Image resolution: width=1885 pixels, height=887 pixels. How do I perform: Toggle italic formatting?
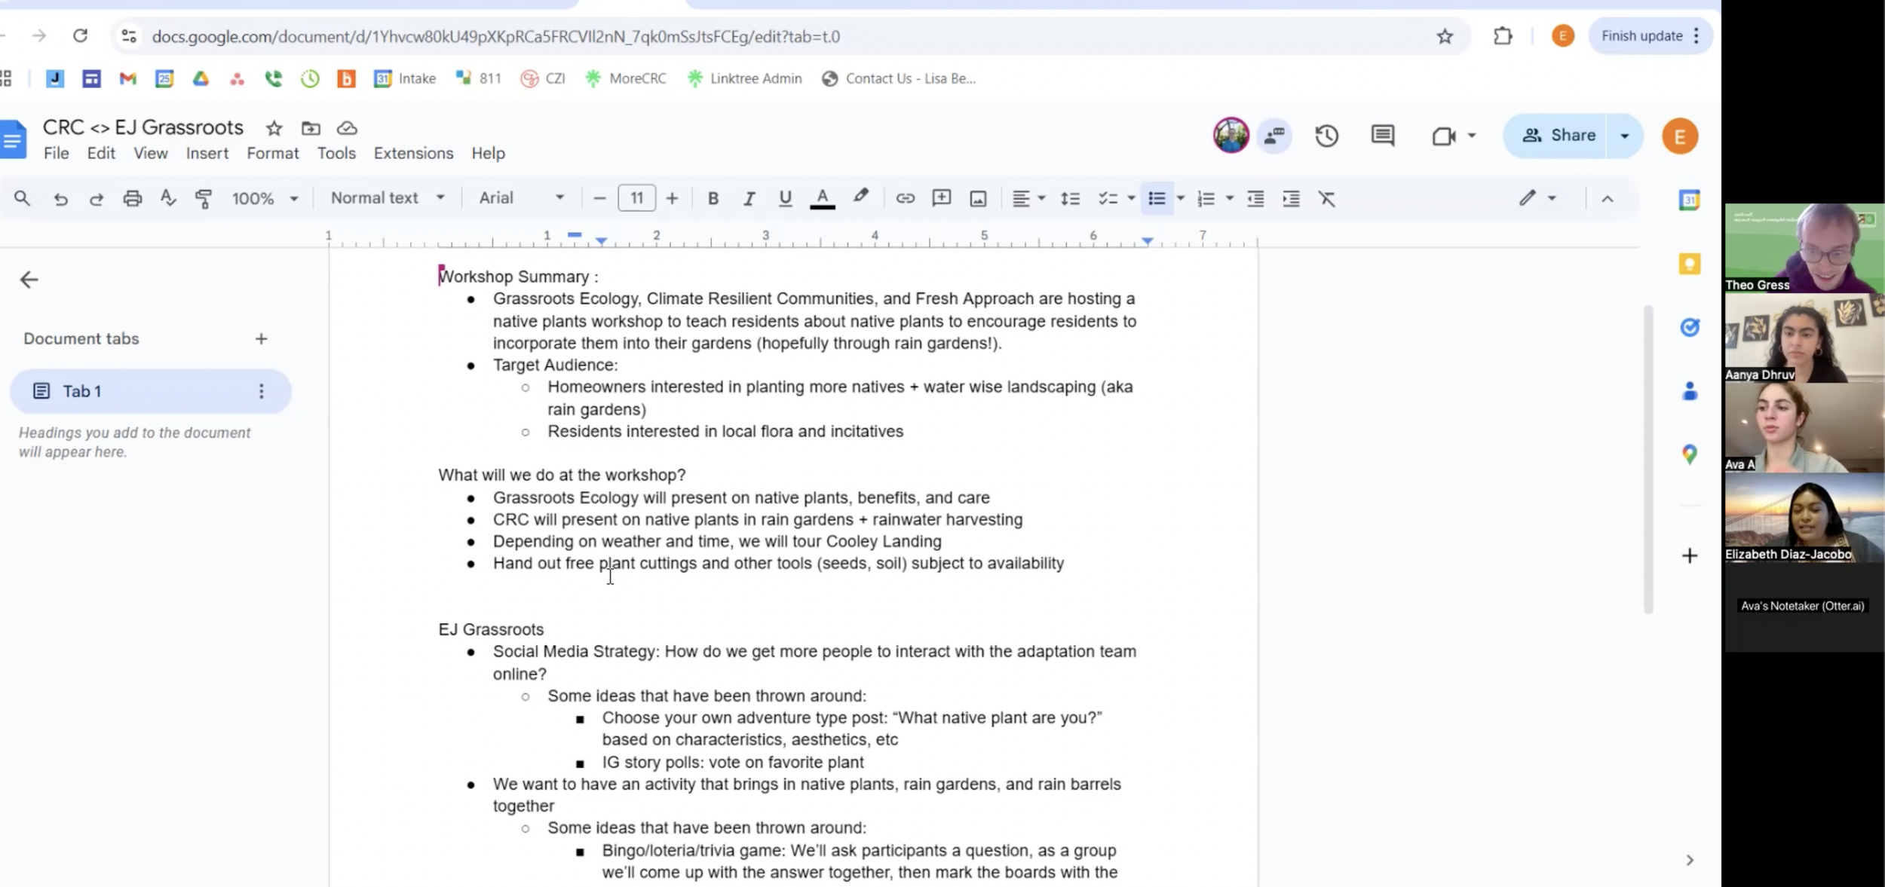coord(749,199)
